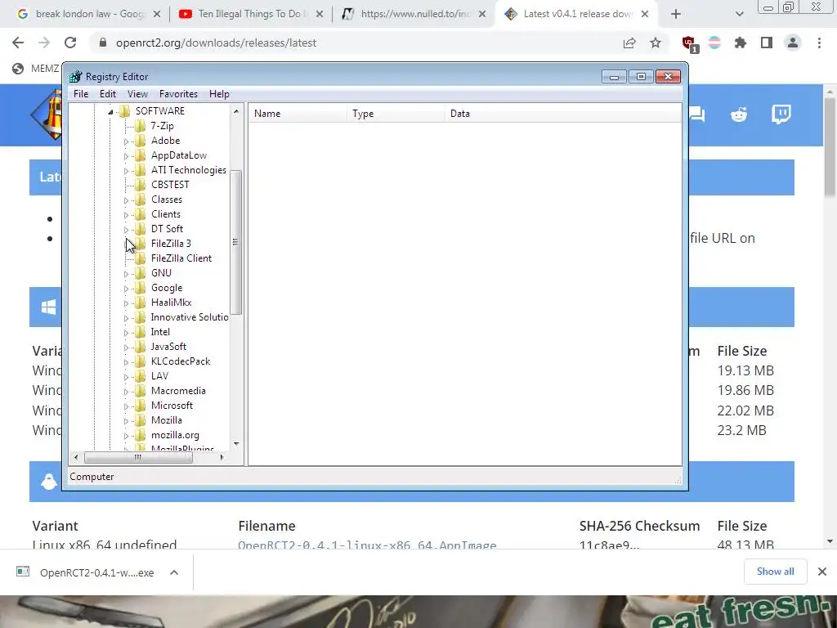
Task: Open the Help menu in Registry Editor
Action: coord(219,94)
